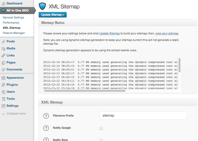This screenshot has width=198, height=141.
Task: Click the All in One SEO menu label
Action: (x=18, y=10)
